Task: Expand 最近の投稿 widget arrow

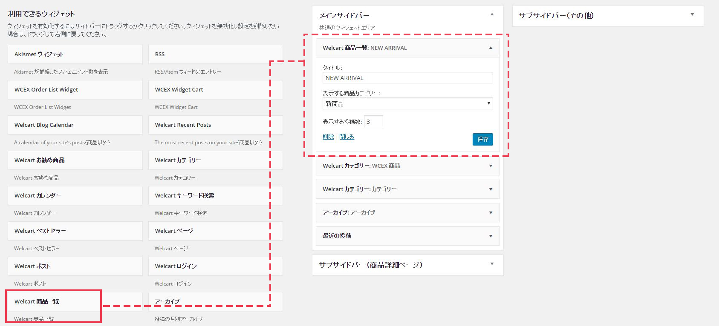Action: [x=491, y=236]
